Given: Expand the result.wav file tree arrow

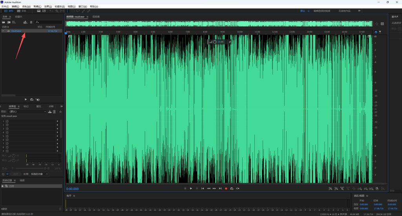Looking at the screenshot, I should tap(3, 31).
